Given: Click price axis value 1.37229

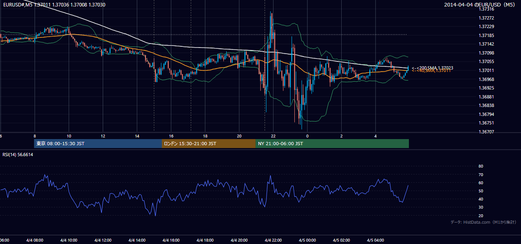Looking at the screenshot, I should point(487,26).
